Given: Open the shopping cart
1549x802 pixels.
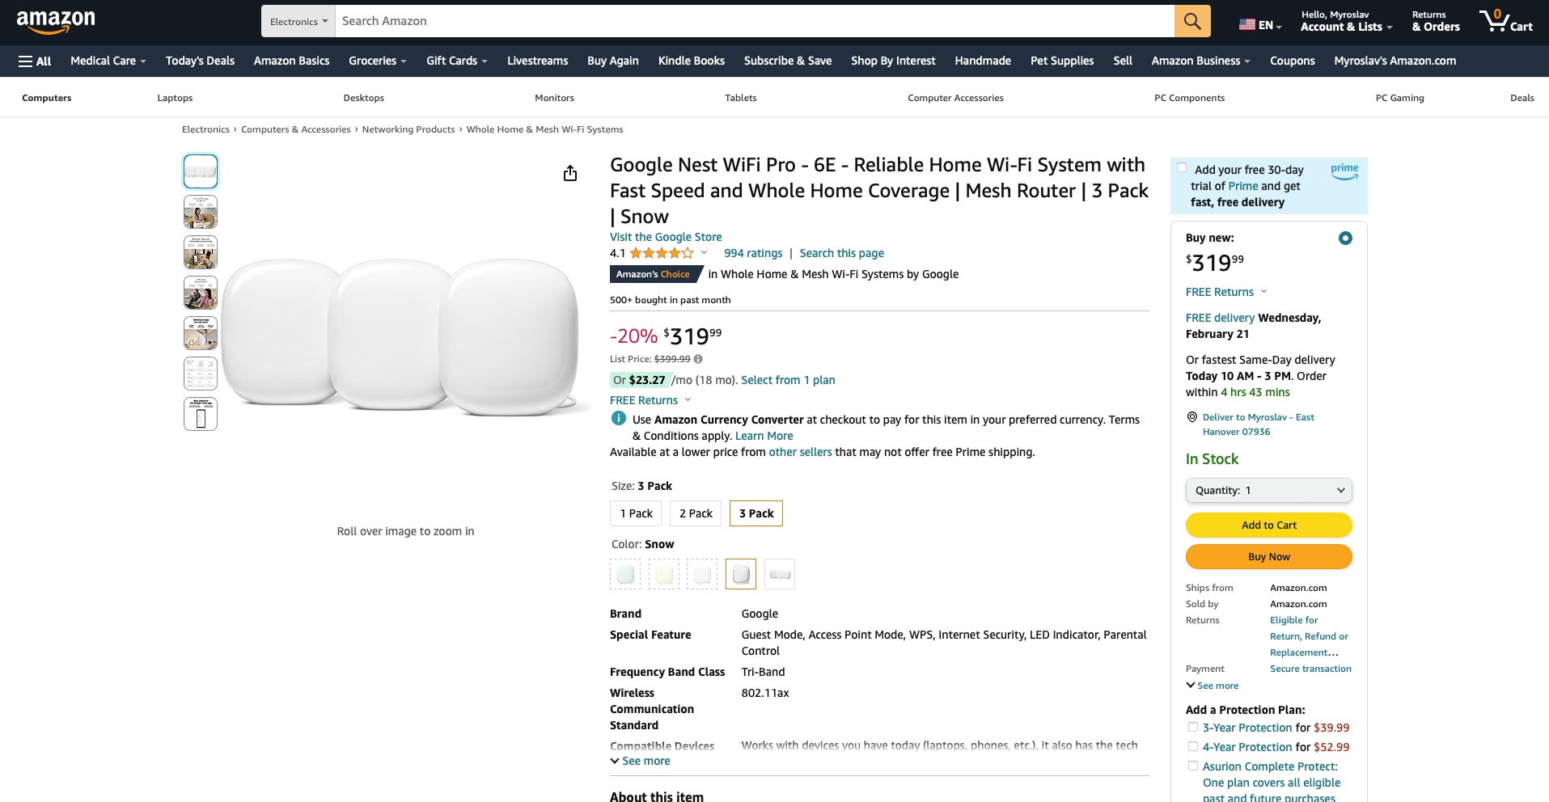Looking at the screenshot, I should pos(1505,21).
